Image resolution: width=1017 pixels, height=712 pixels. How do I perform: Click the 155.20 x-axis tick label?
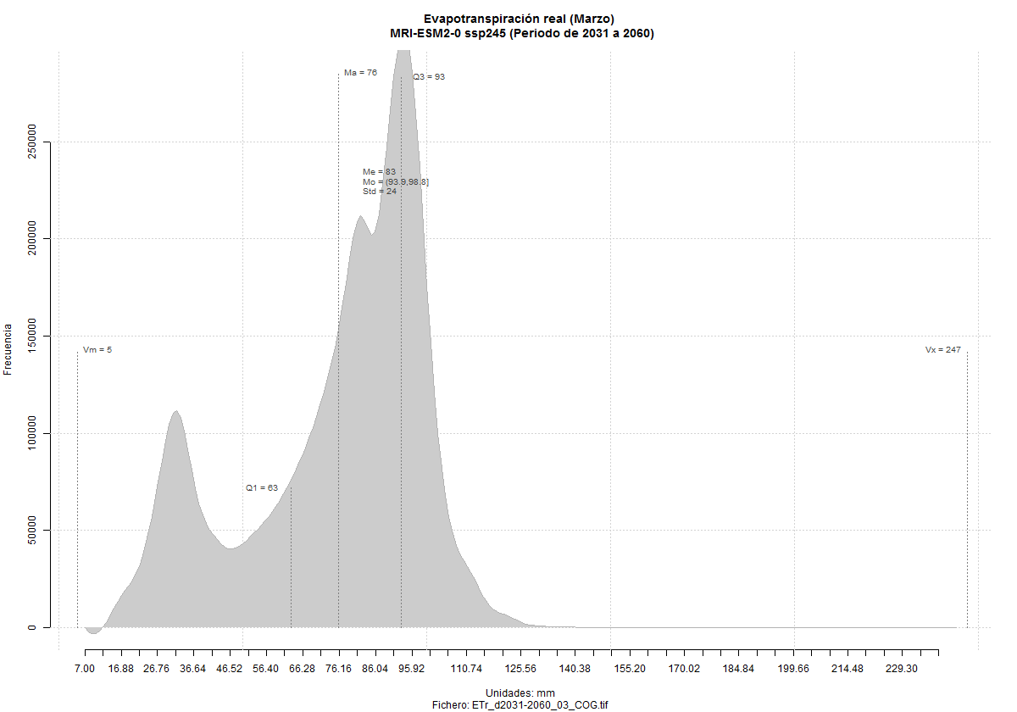(629, 669)
